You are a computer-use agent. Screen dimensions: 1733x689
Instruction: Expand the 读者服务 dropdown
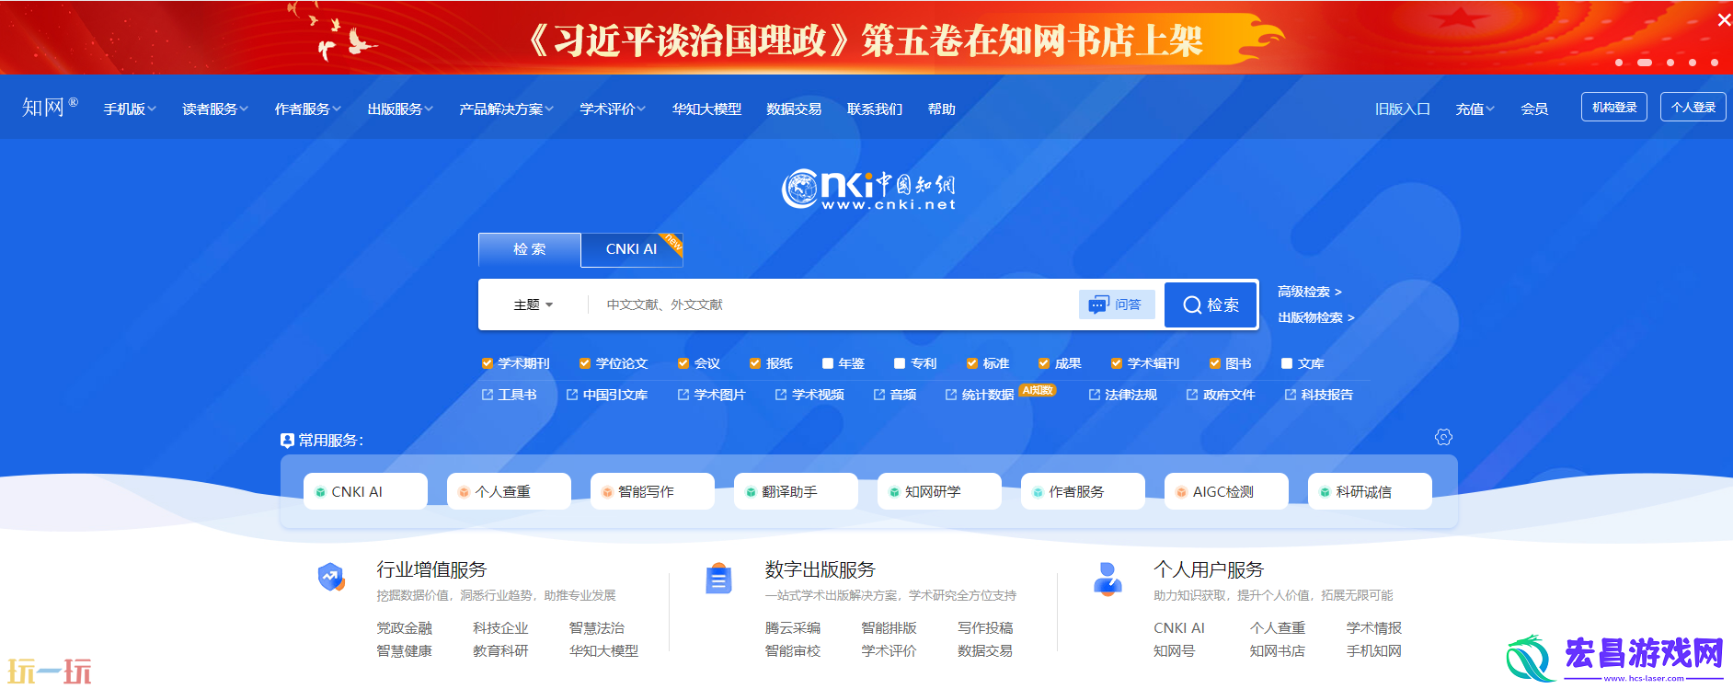215,109
